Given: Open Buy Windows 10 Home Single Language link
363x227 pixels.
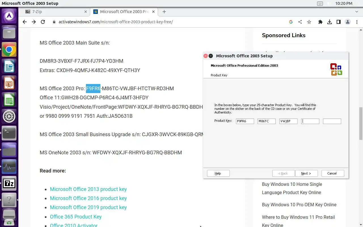Looking at the screenshot, I should coord(292,188).
